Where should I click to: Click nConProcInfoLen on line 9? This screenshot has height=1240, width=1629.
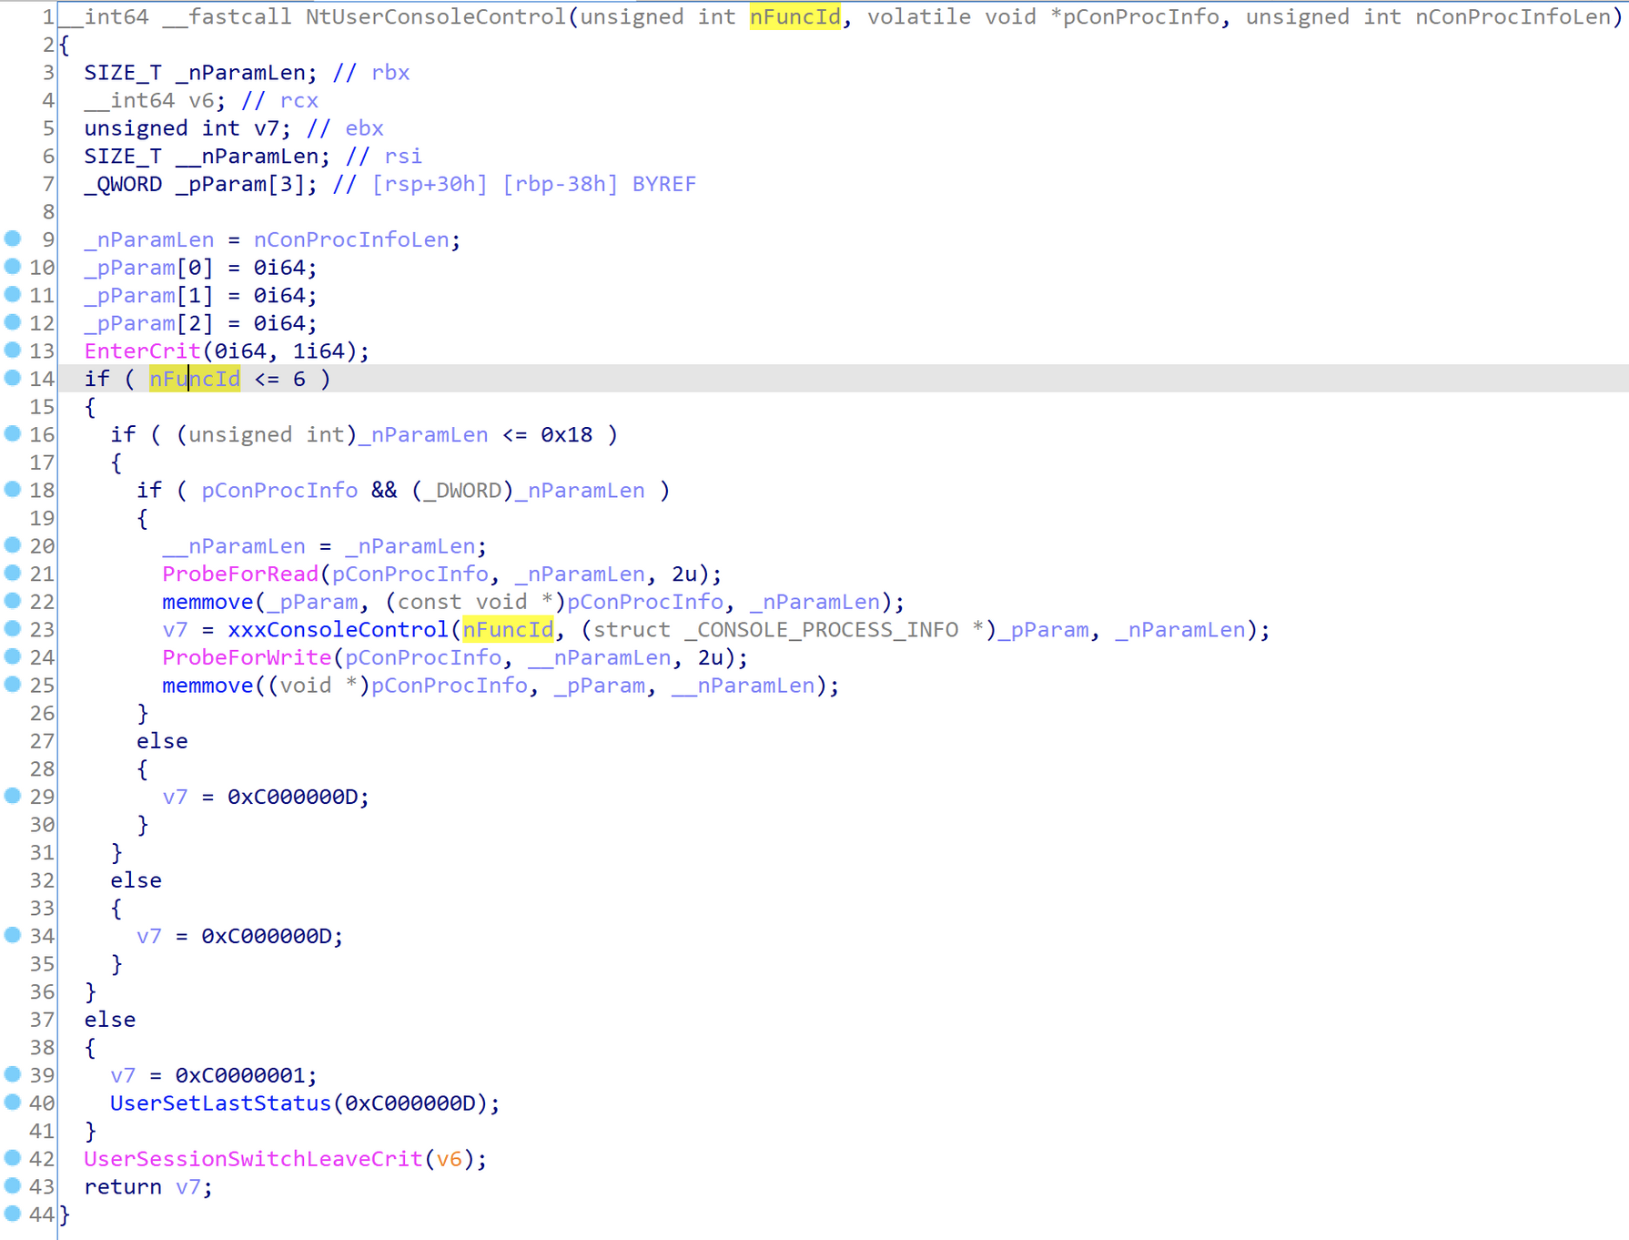pyautogui.click(x=351, y=240)
